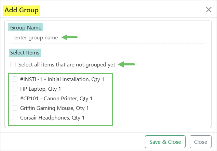
Task: Click the 'Select all items that are not grouped yet' text
Action: (x=67, y=65)
